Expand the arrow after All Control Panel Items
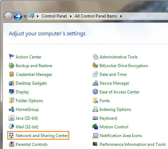 coord(121,16)
